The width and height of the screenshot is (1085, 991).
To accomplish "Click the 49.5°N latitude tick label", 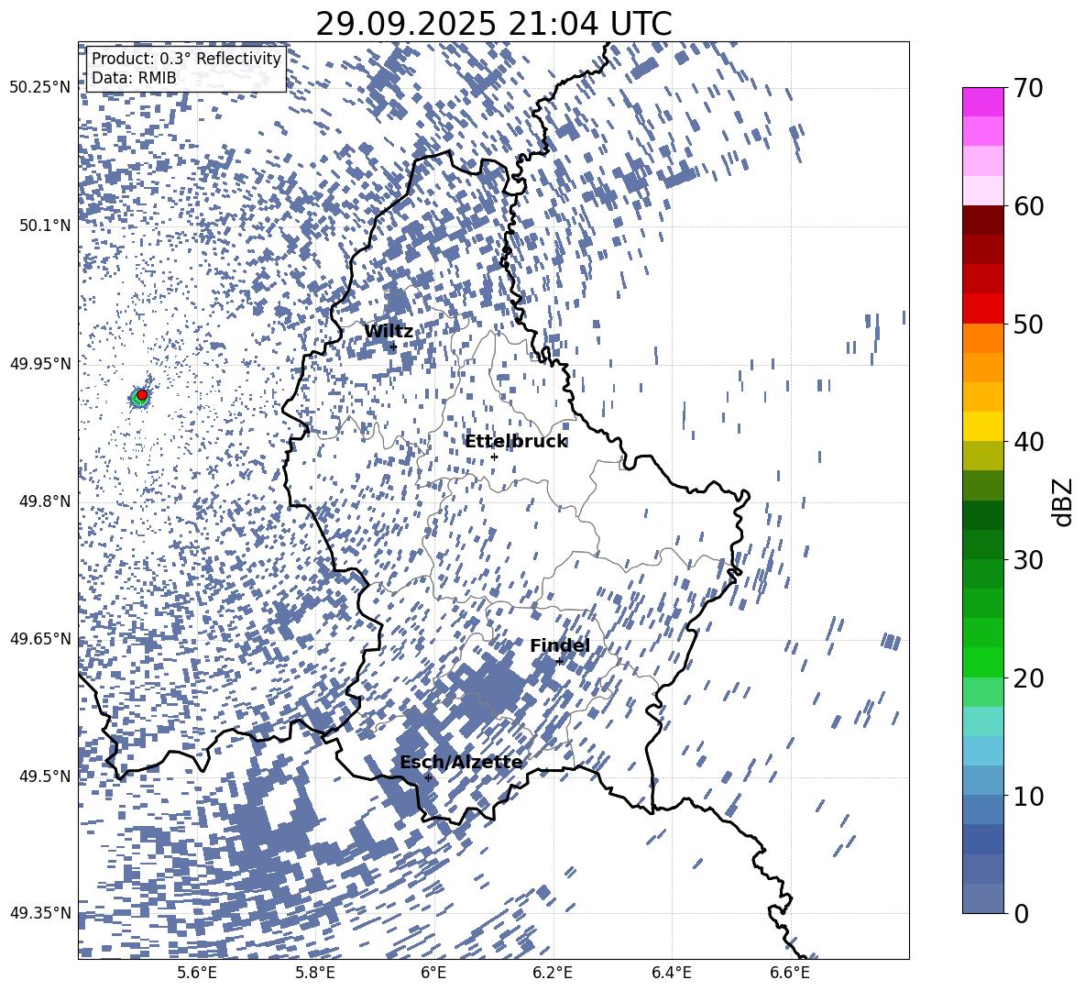I will pyautogui.click(x=44, y=776).
